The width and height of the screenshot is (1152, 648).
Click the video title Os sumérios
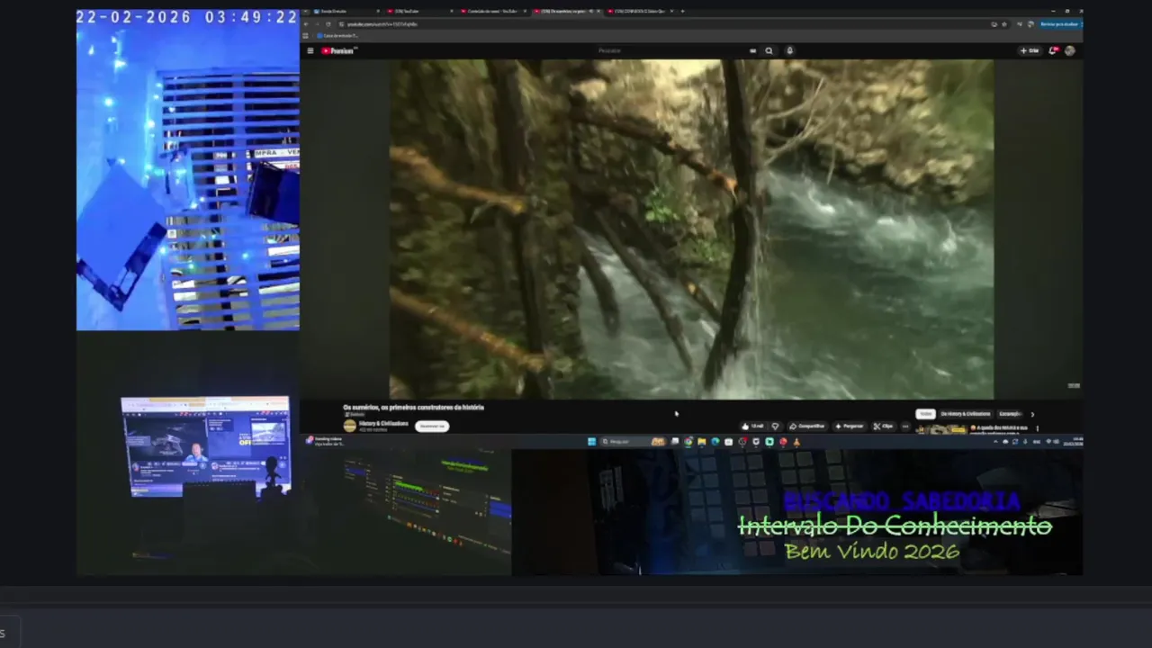414,407
